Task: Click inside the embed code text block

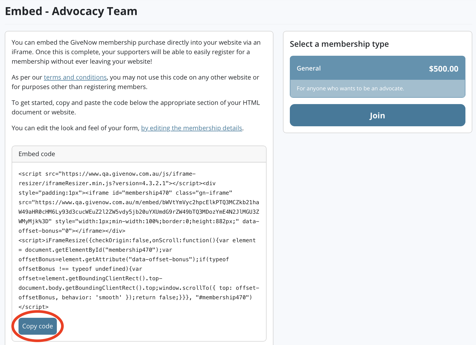Action: [139, 240]
